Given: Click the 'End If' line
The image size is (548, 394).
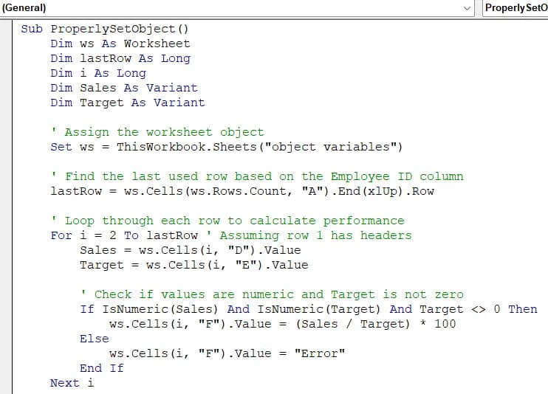Looking at the screenshot, I should tap(102, 368).
